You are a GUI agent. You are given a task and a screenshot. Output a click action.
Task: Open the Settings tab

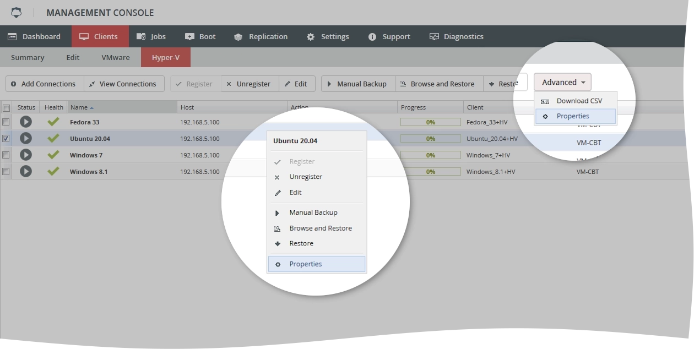pos(328,36)
